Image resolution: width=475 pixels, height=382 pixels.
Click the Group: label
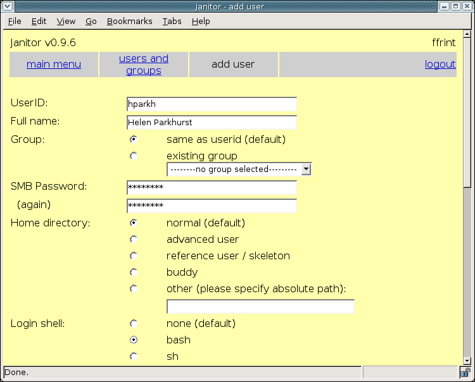click(28, 139)
